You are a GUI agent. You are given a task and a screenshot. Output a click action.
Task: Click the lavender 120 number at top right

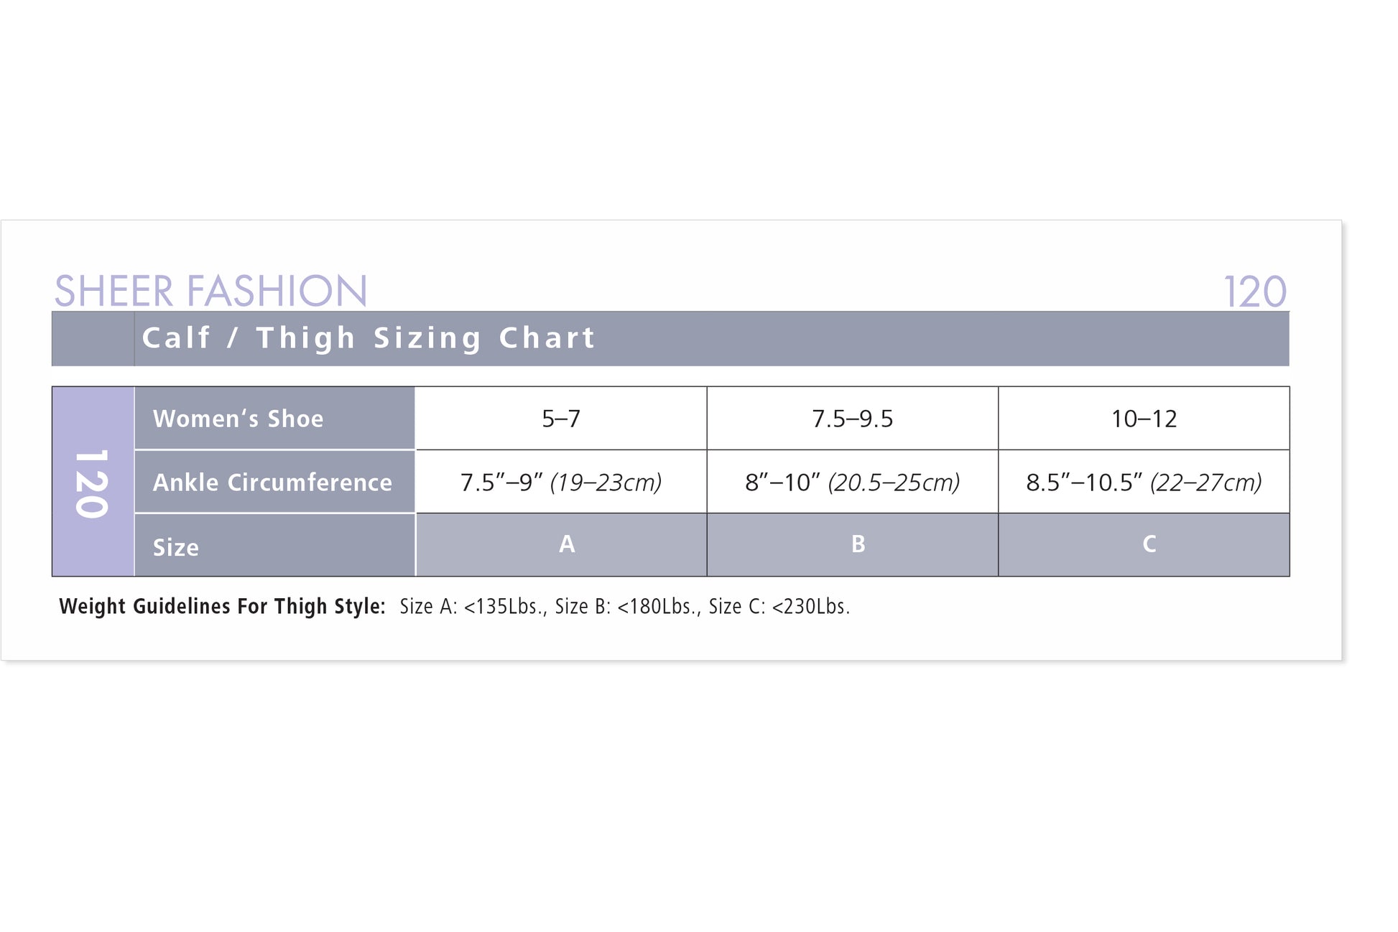1254,292
